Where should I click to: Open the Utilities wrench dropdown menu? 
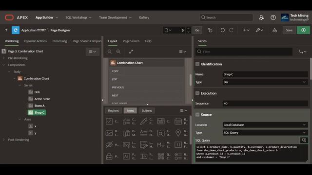[259, 30]
